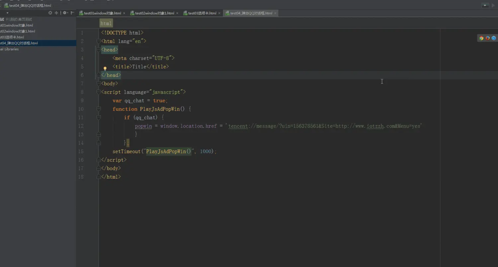Click the <!DOCTYPE html> declaration on line 1
This screenshot has width=498, height=267.
122,33
